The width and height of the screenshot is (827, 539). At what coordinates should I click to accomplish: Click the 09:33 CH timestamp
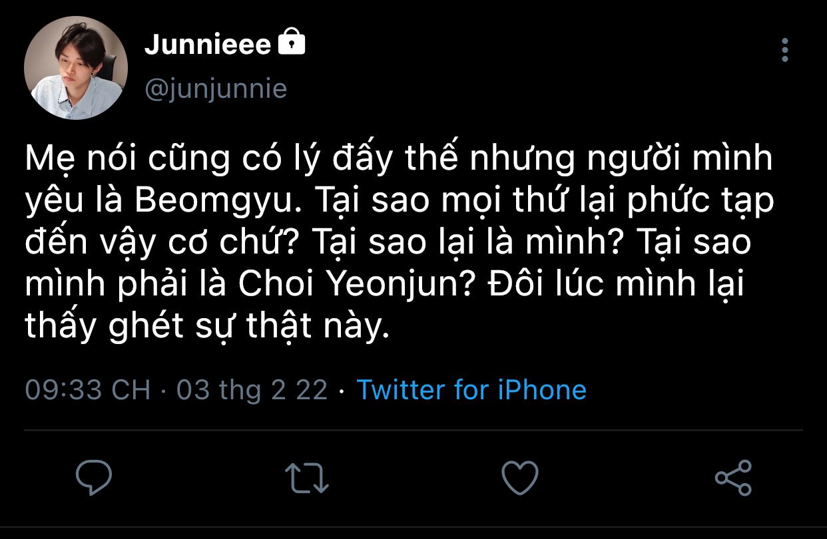[x=88, y=389]
